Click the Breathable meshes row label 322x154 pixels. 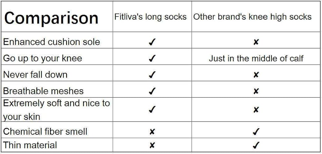43,91
